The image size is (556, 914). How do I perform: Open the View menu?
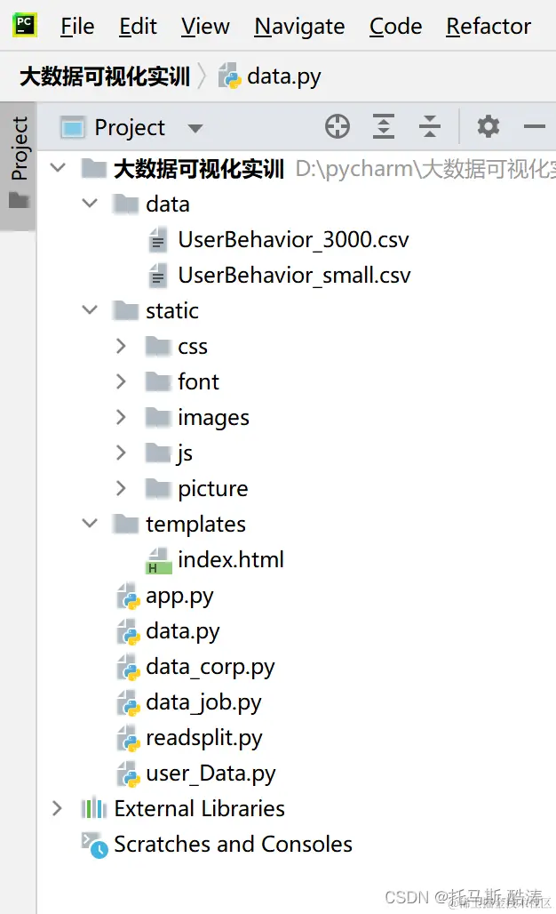click(205, 27)
